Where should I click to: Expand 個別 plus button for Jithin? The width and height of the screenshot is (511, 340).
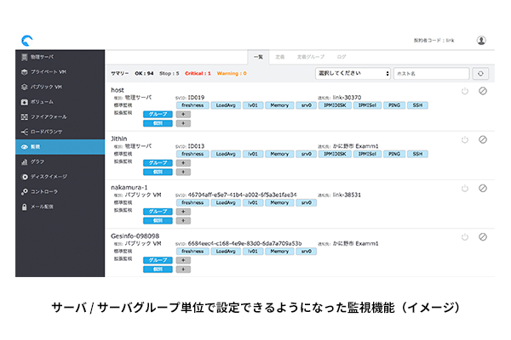coord(184,171)
